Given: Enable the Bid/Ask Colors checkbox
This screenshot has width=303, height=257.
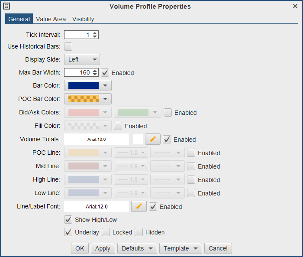Looking at the screenshot, I should [168, 112].
